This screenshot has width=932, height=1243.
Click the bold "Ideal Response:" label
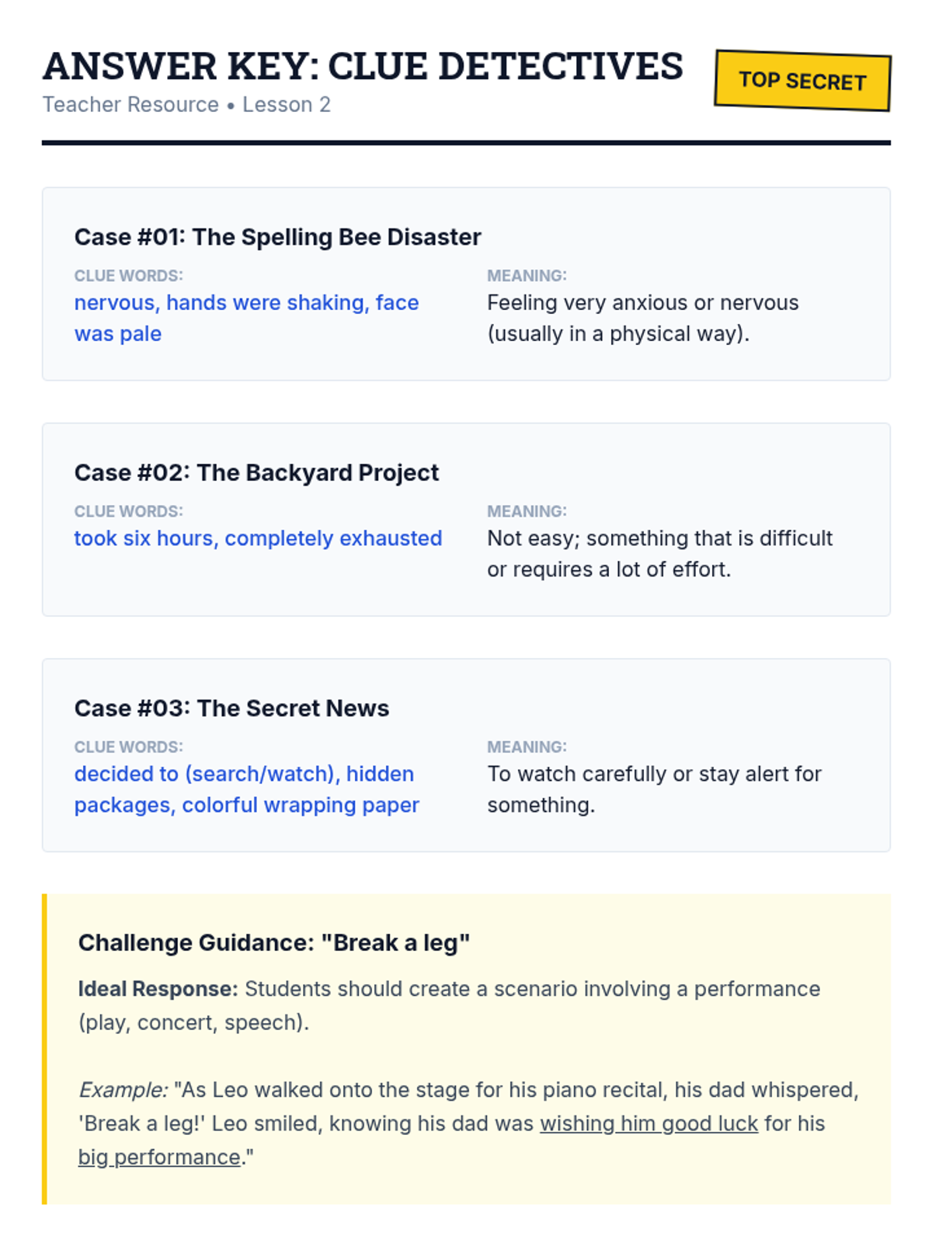158,989
